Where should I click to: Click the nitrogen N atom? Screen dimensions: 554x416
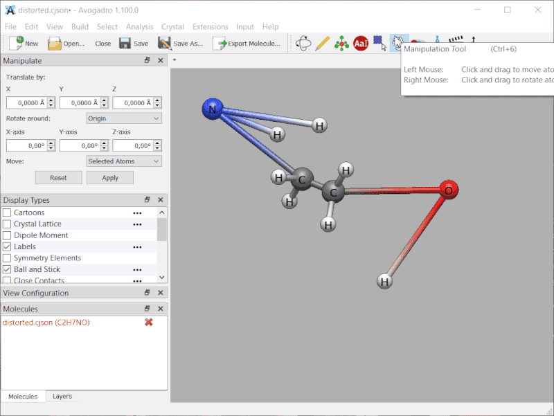tap(213, 109)
